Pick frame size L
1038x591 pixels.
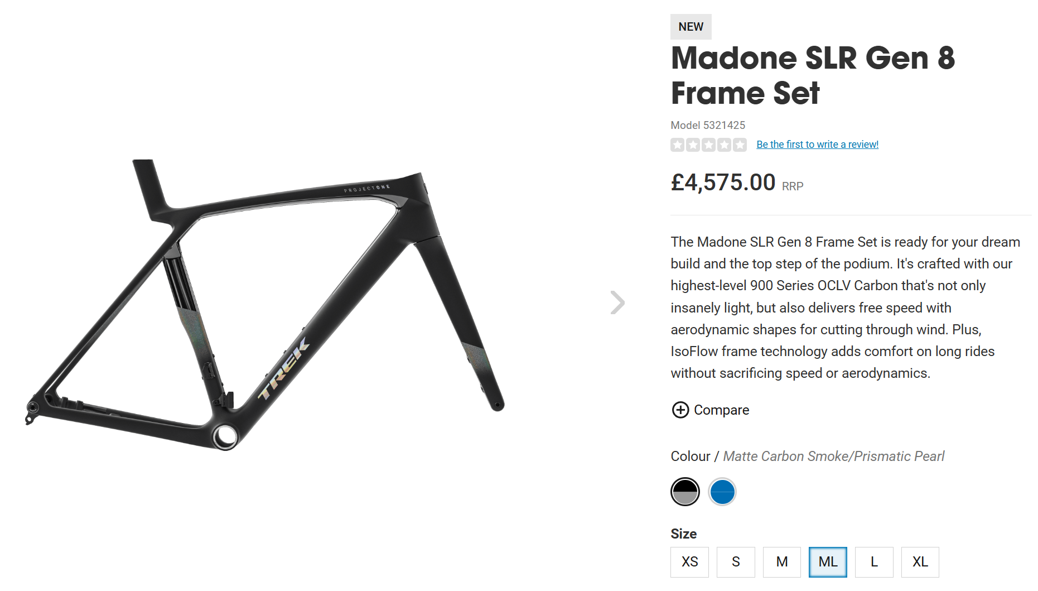874,562
